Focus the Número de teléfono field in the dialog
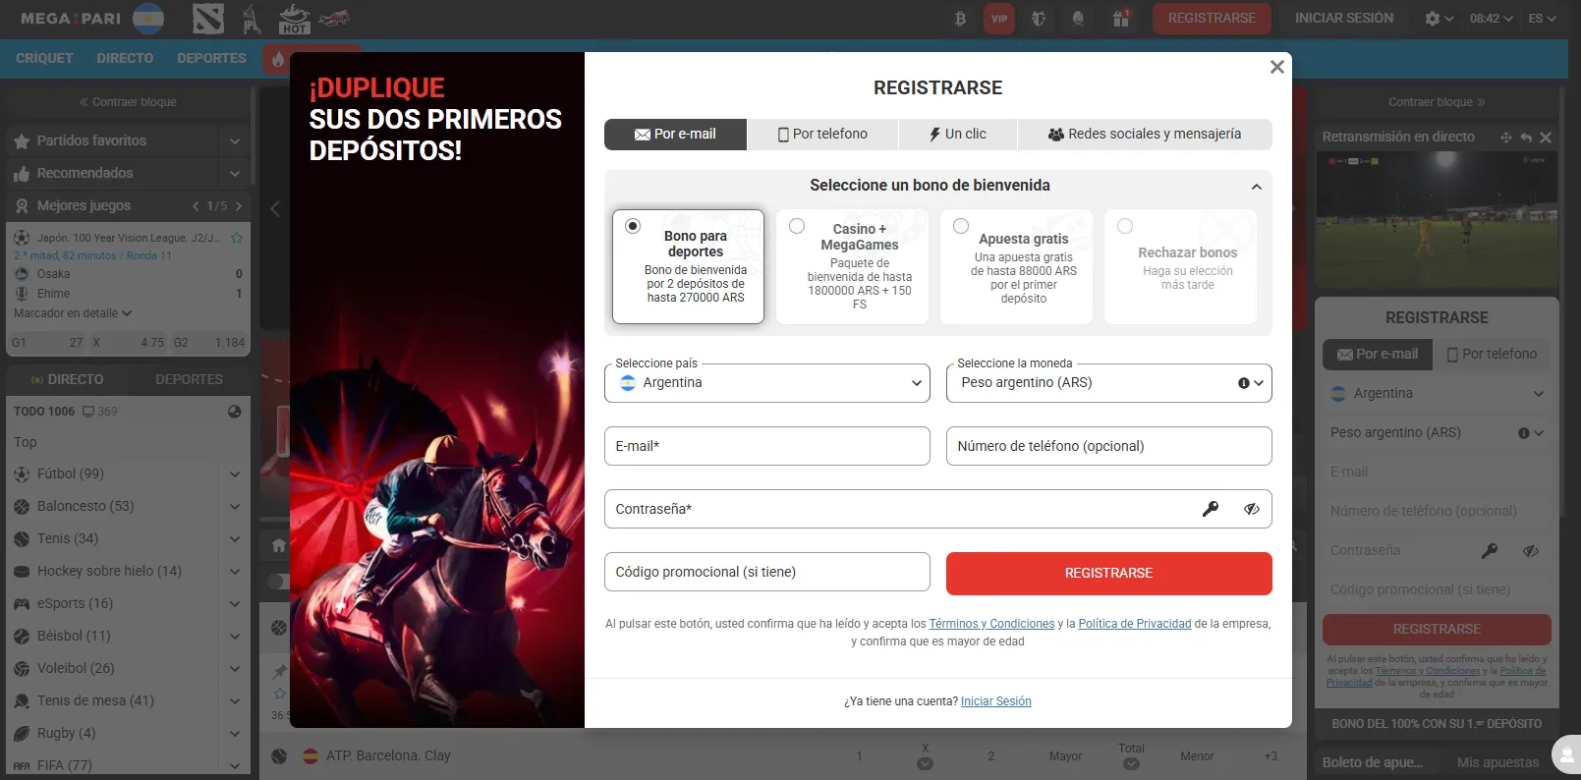 (x=1109, y=446)
